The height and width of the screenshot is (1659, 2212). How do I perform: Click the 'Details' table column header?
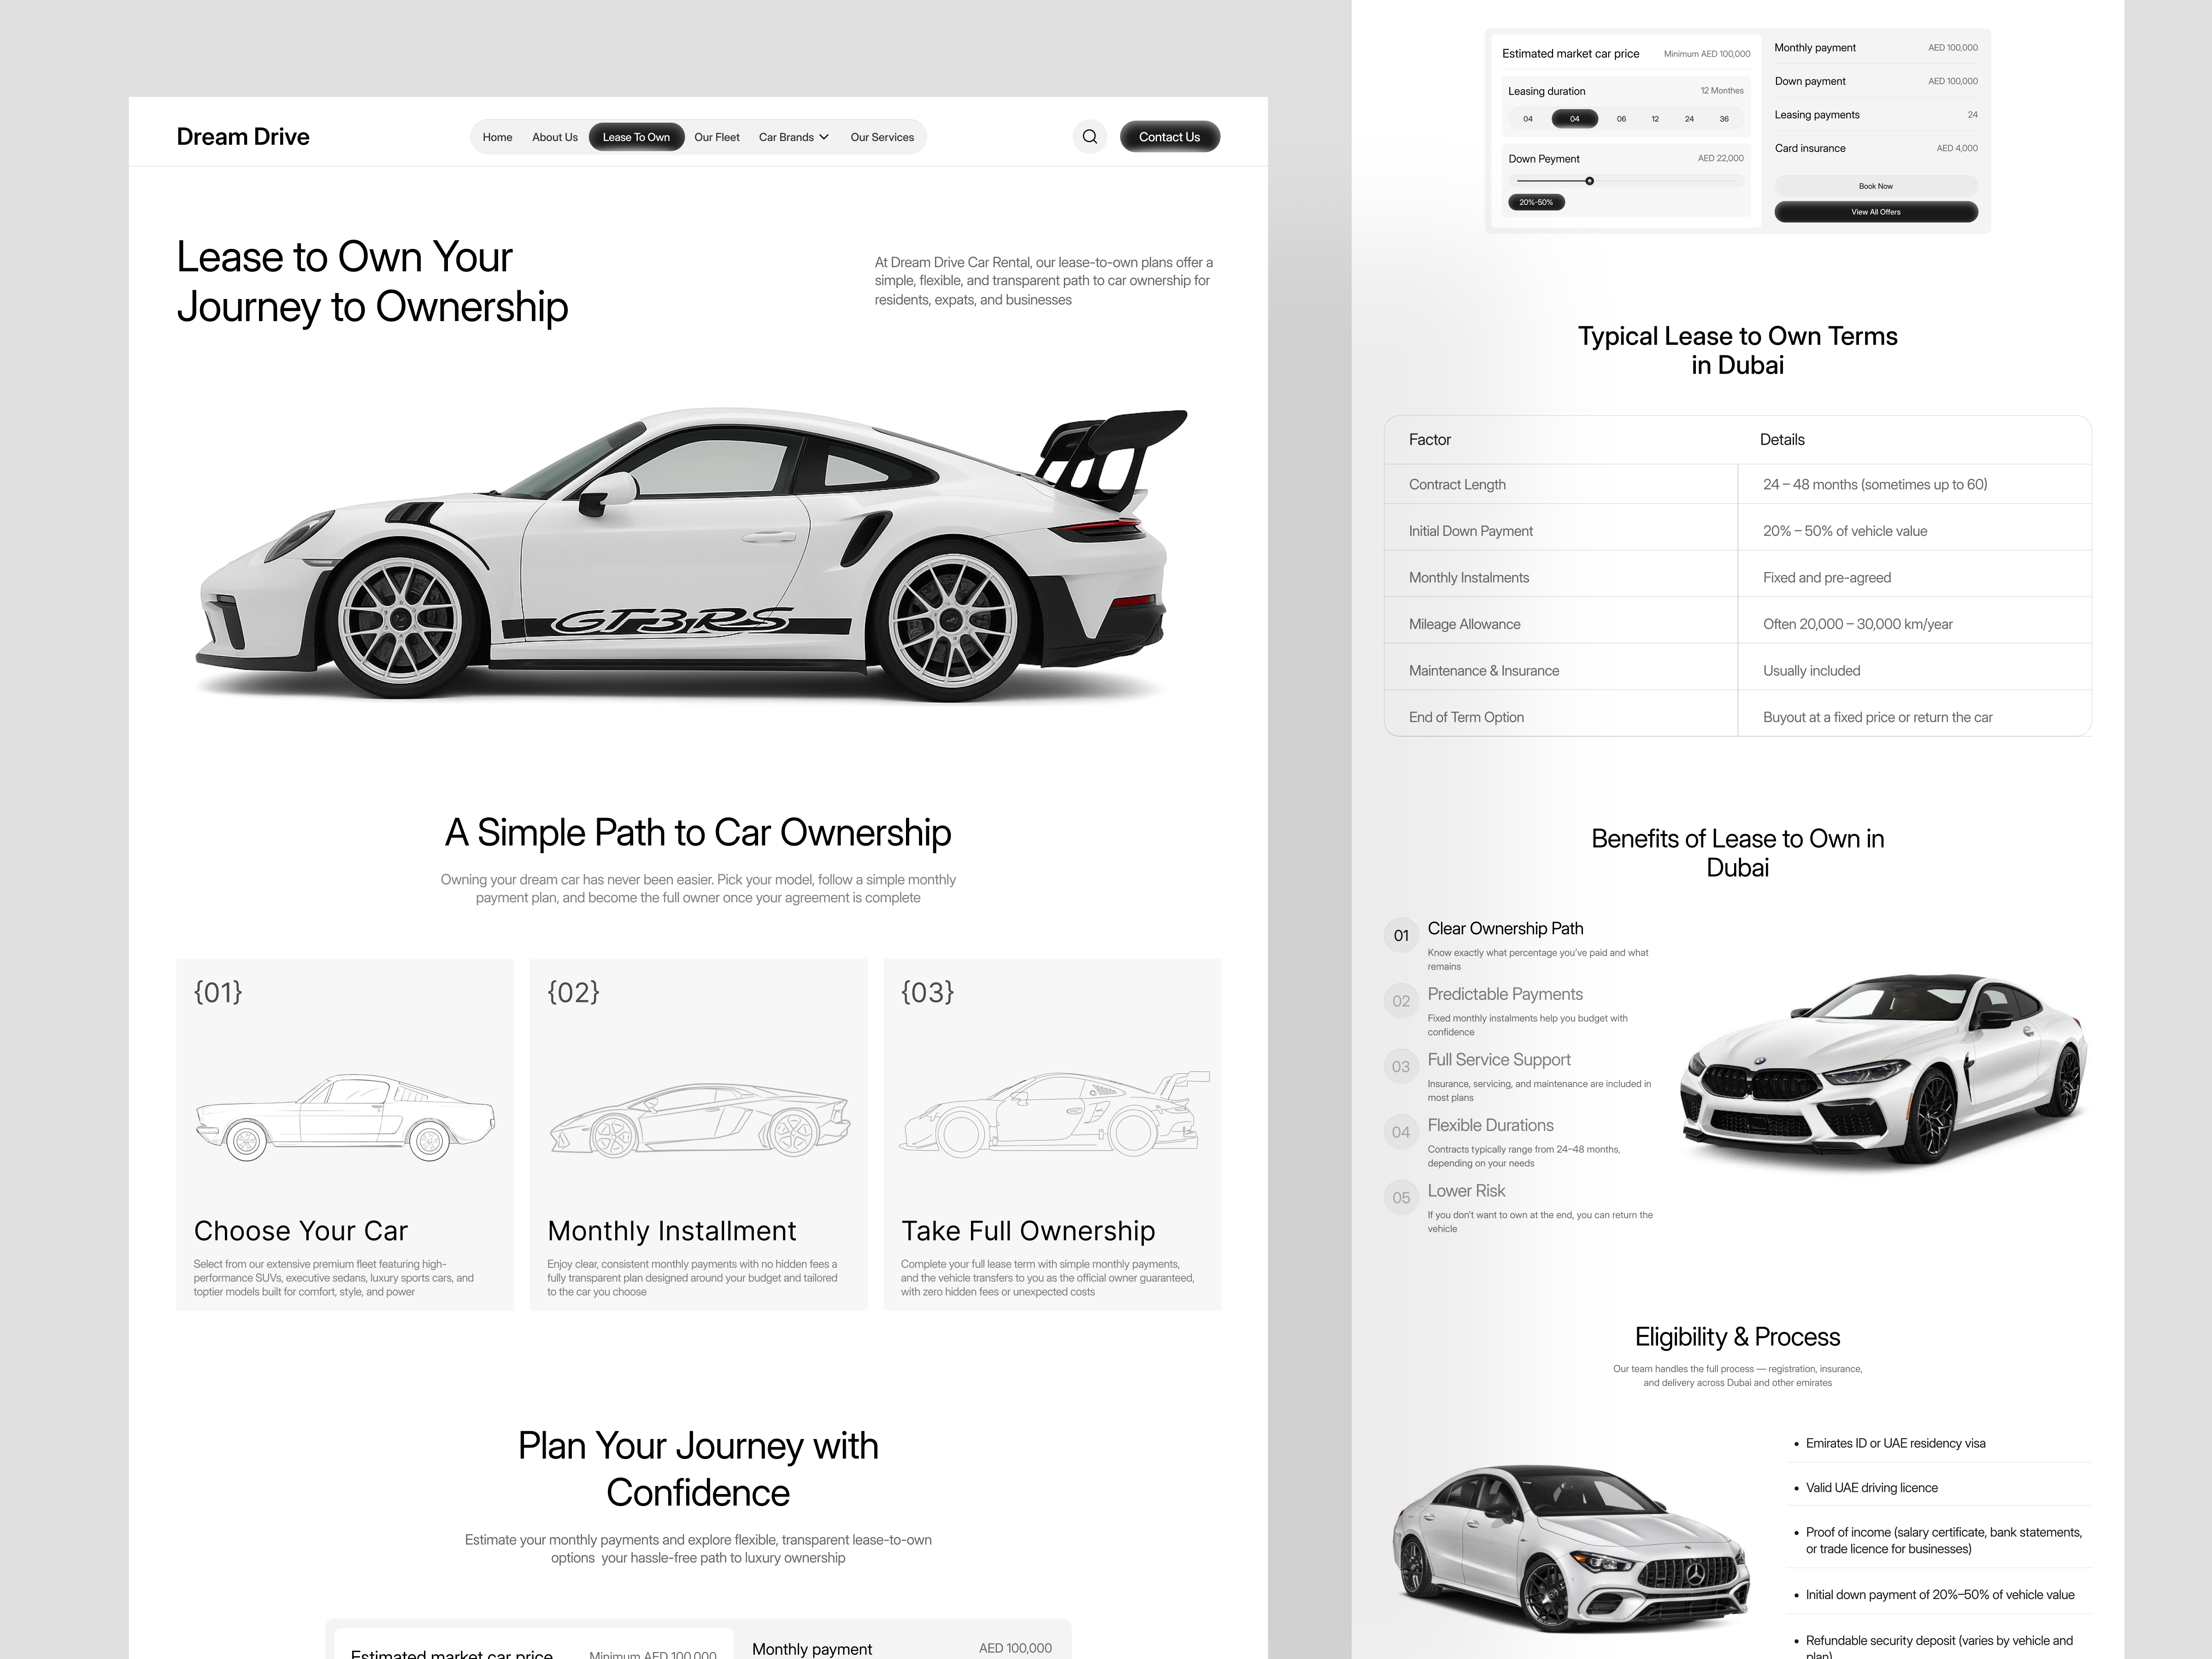point(1782,439)
